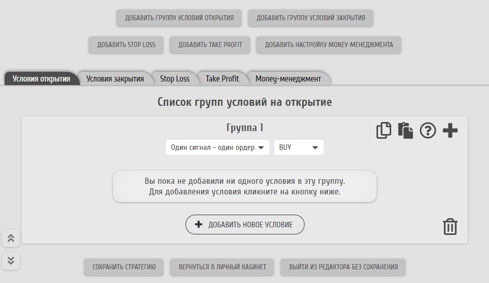Open the Stop Loss tab
This screenshot has width=489, height=283.
tap(175, 78)
